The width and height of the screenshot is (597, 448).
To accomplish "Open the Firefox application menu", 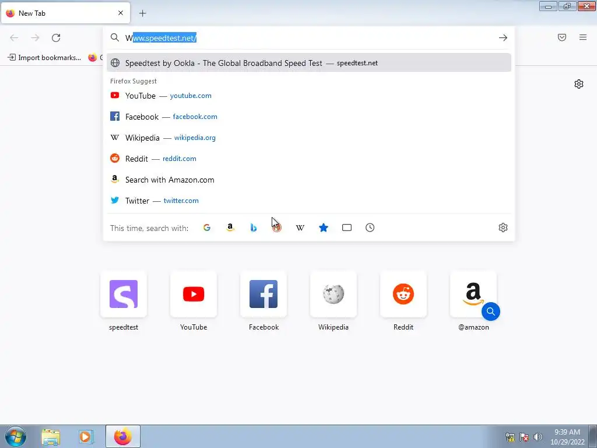I will (583, 37).
